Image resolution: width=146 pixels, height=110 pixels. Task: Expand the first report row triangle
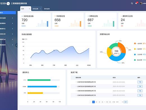(76, 82)
